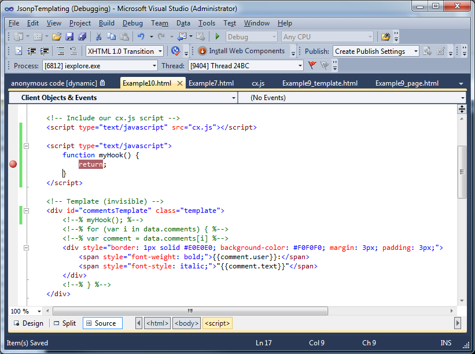Click the red Flag Thread icon
The width and height of the screenshot is (475, 354).
pos(312,65)
